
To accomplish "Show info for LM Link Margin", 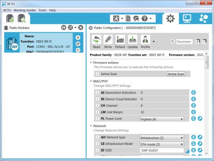I will (x=97, y=112).
